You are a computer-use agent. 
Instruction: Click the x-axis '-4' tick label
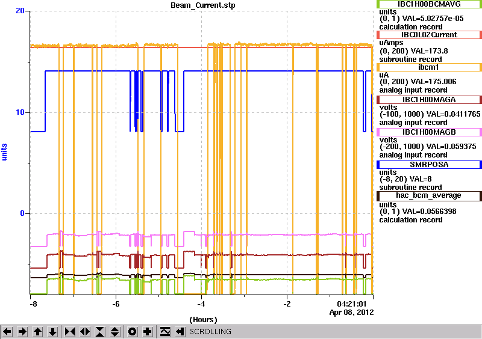click(201, 304)
